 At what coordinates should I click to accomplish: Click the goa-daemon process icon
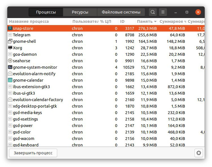pos(10,54)
